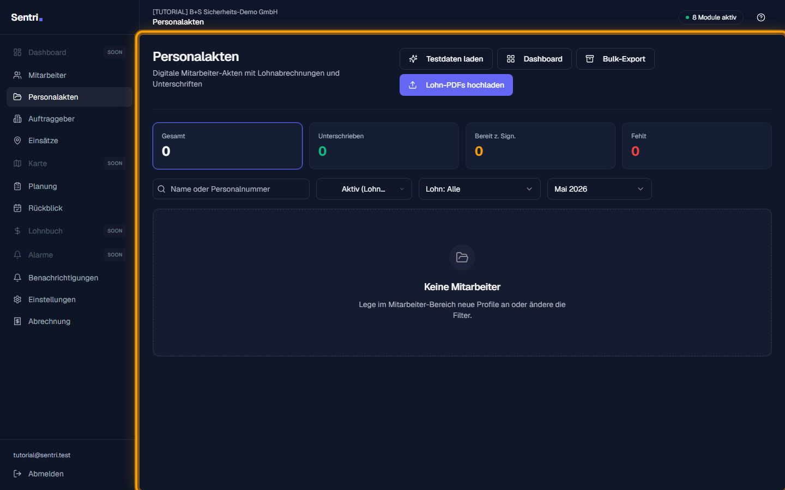Click the Personalakten folder icon in sidebar
The width and height of the screenshot is (785, 490).
(17, 97)
